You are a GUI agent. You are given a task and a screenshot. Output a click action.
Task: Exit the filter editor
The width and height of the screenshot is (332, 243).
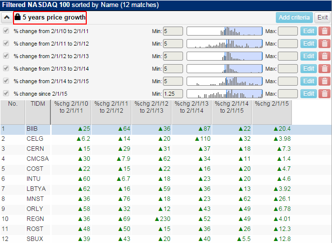point(322,18)
